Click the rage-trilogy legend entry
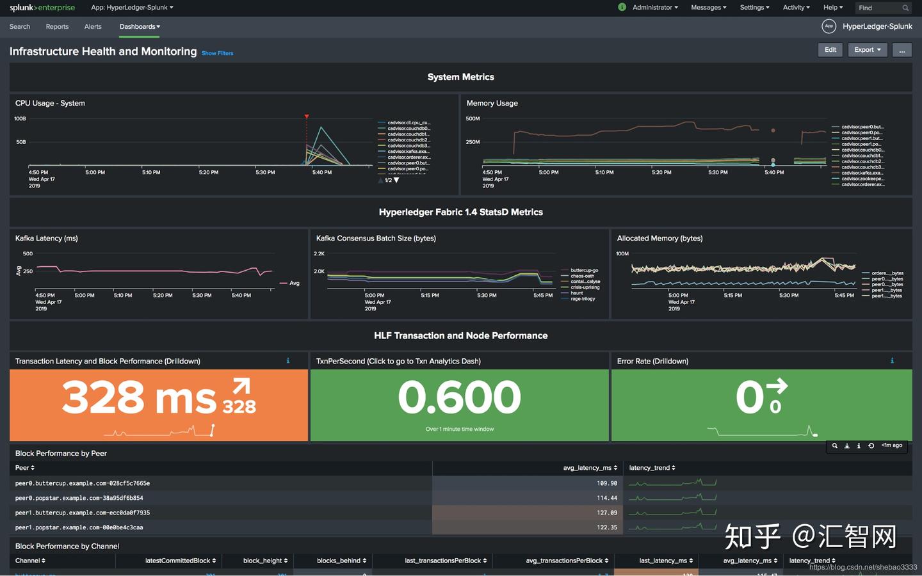Viewport: 922px width, 576px height. point(578,299)
